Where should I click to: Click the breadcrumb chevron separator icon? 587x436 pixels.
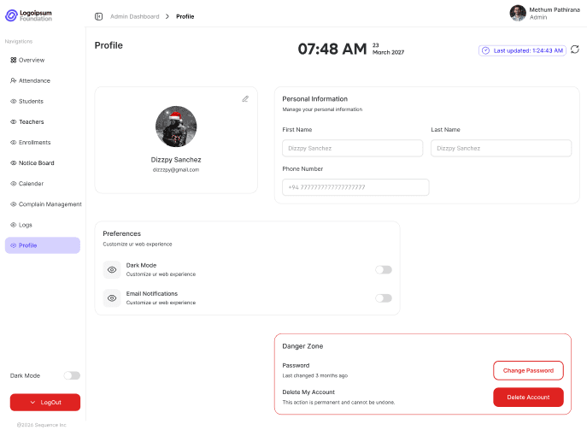point(167,16)
